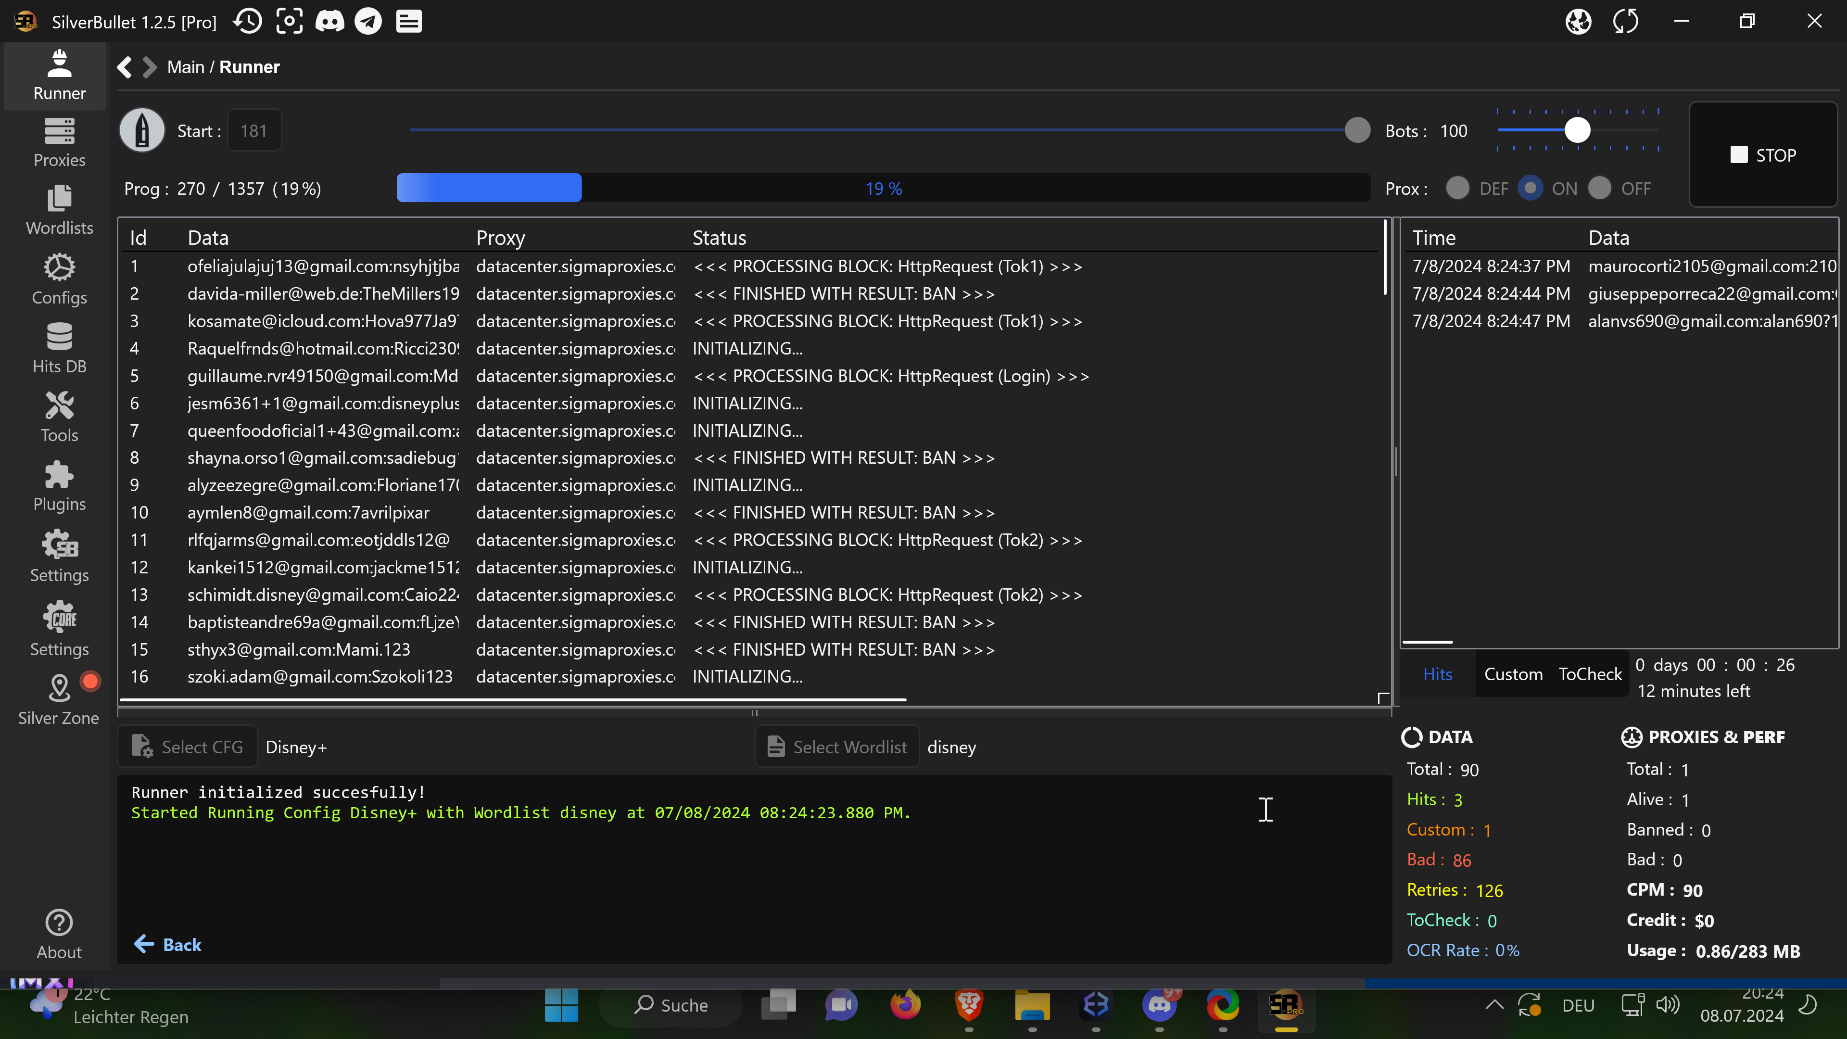Select the DEF proxy radio button
This screenshot has width=1847, height=1039.
(x=1457, y=189)
